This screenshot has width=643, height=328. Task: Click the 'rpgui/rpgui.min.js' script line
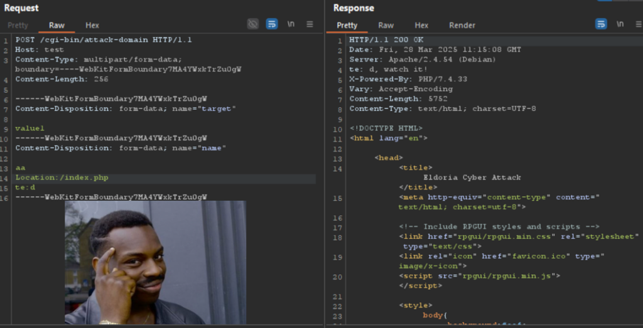point(479,276)
